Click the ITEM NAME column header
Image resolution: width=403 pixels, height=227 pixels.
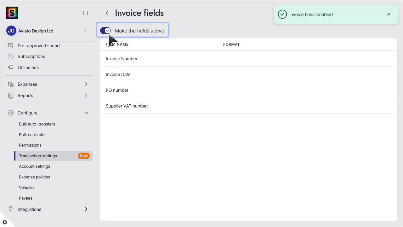(117, 44)
